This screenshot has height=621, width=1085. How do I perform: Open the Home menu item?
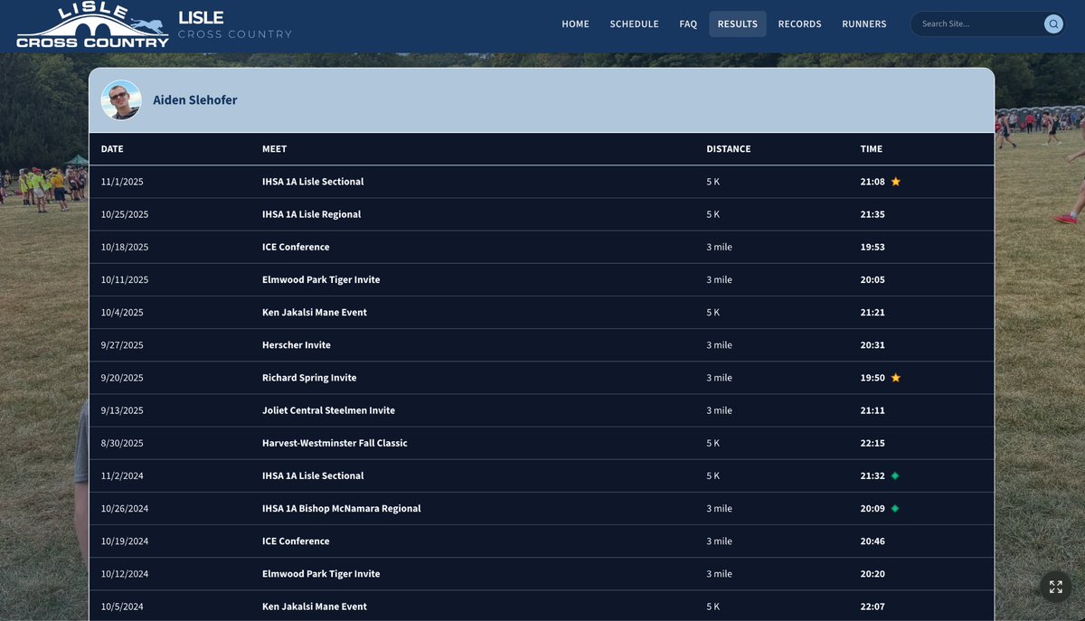point(575,24)
